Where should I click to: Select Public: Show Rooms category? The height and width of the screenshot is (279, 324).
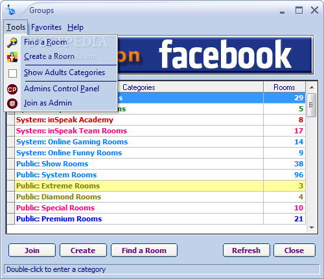pos(139,164)
